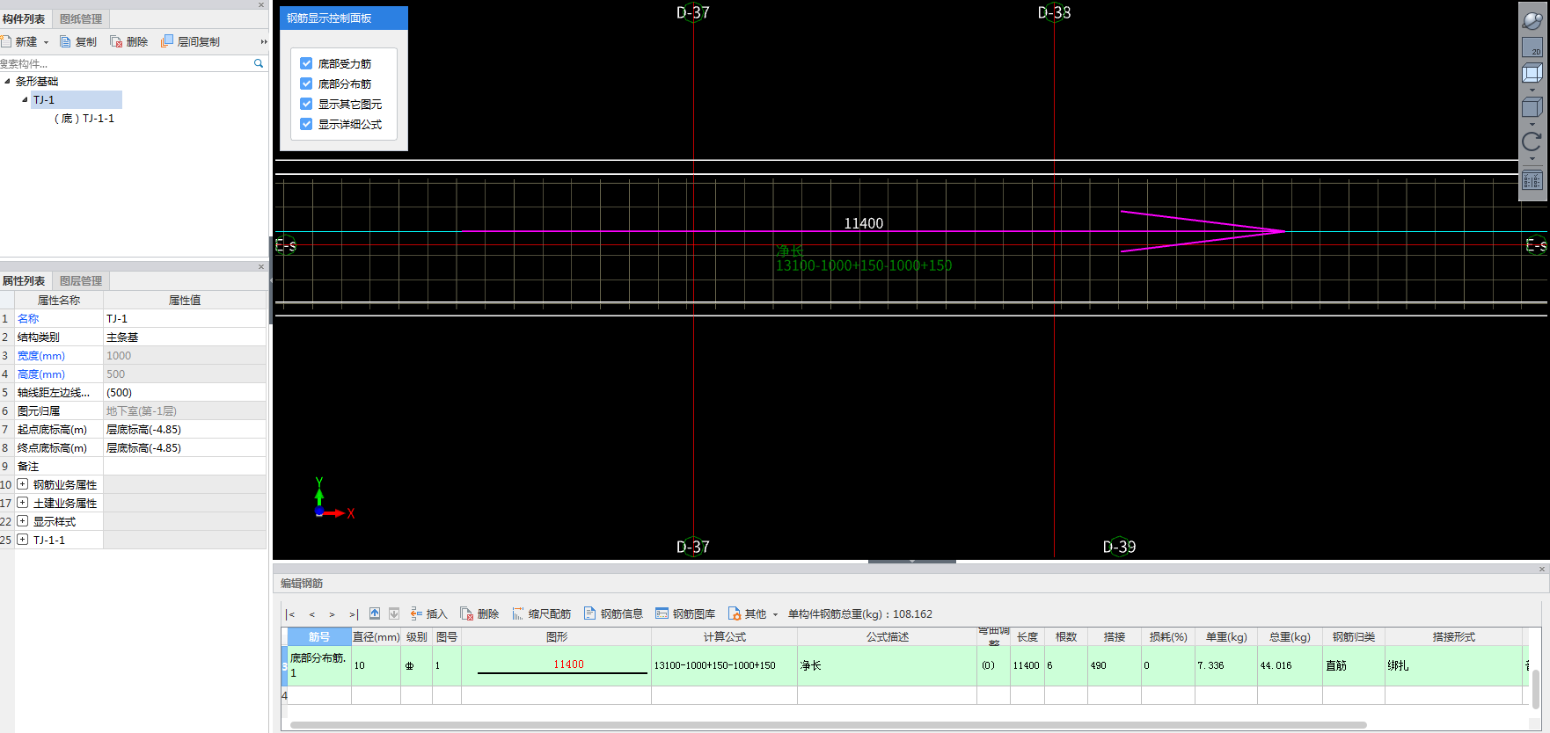Image resolution: width=1550 pixels, height=733 pixels.
Task: Click the orbit view sphere icon
Action: tap(1532, 21)
